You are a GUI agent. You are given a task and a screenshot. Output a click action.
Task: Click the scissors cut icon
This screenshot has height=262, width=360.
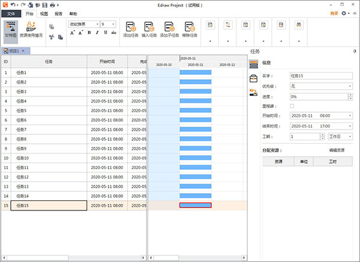(52, 37)
